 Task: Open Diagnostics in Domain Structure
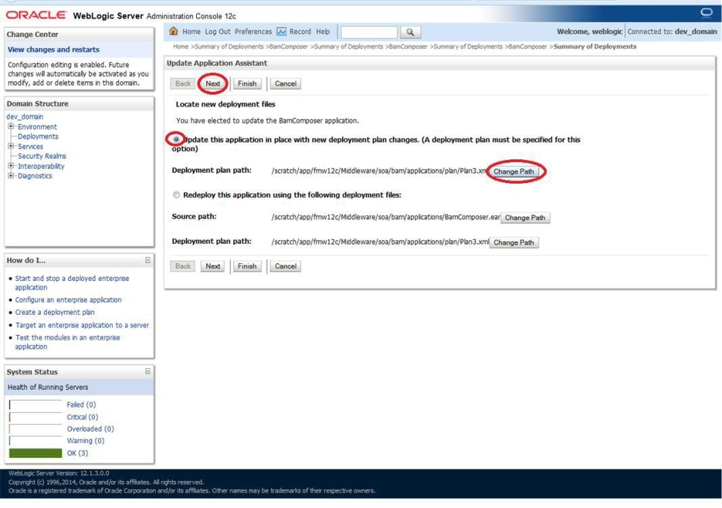point(35,176)
